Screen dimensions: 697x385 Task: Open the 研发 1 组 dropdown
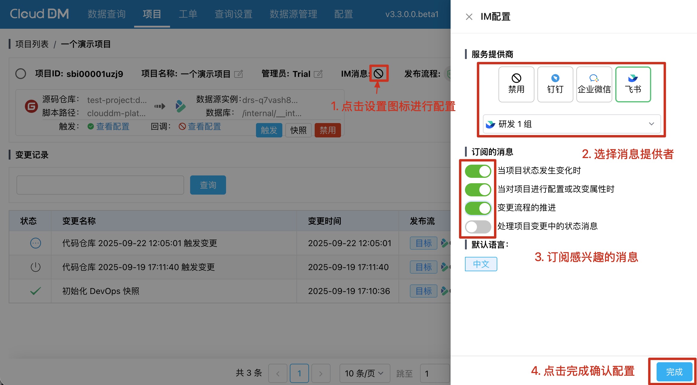[572, 124]
